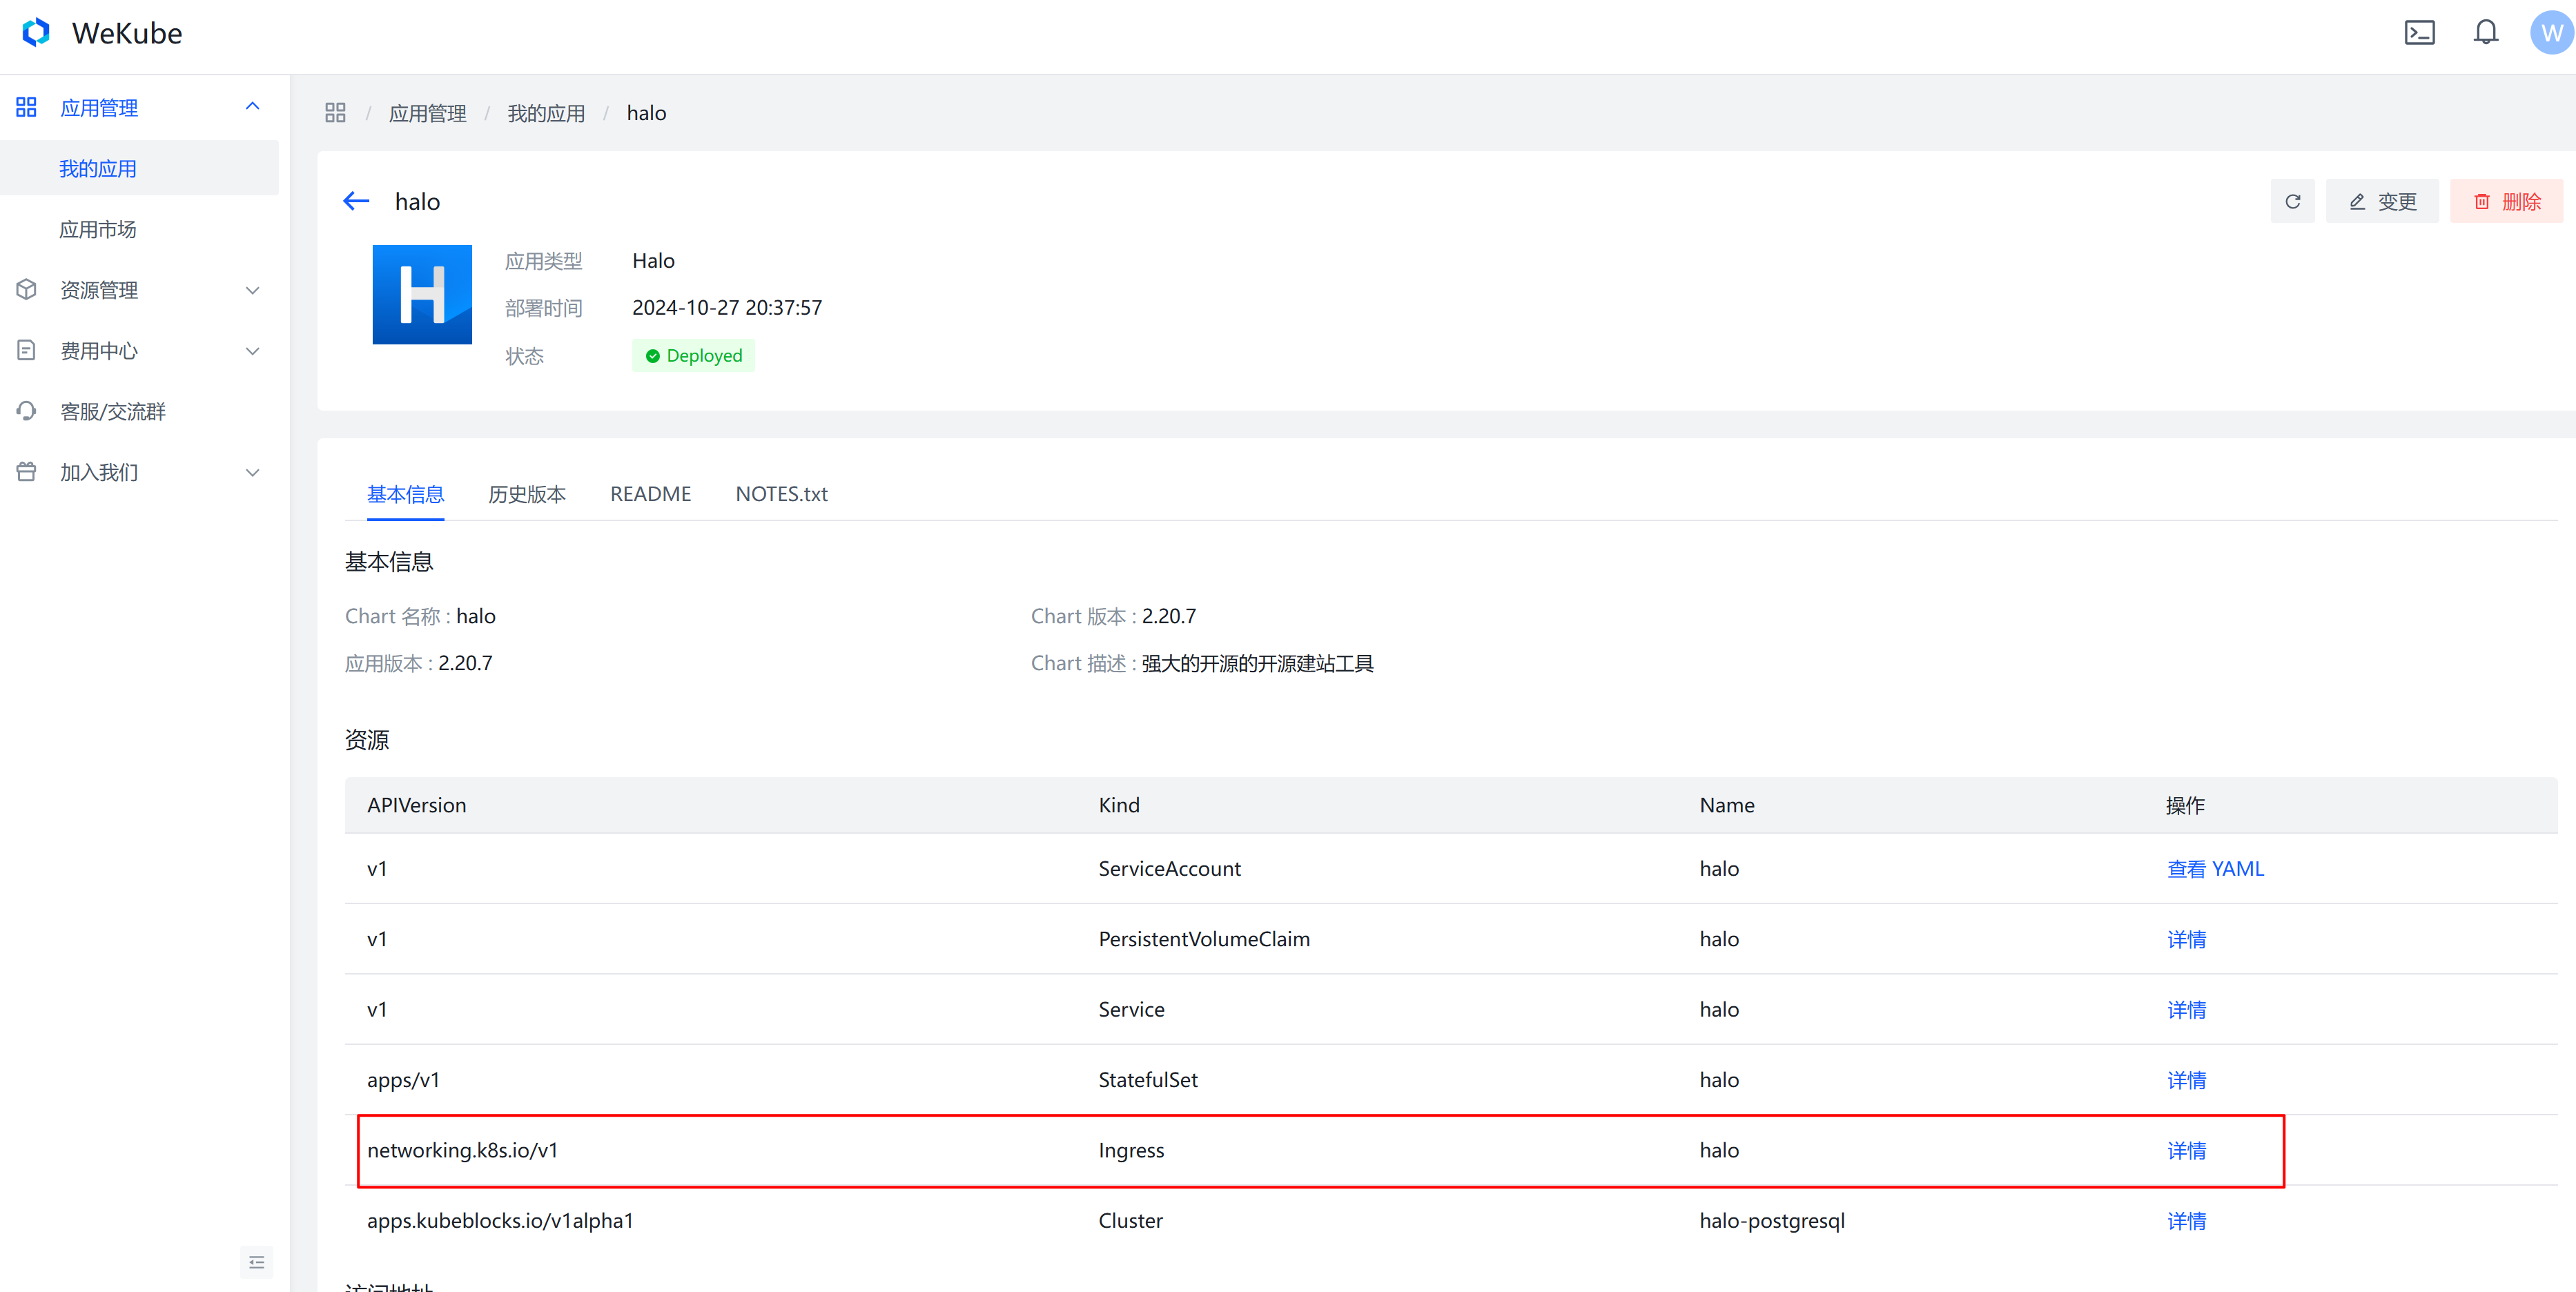The image size is (2576, 1292).
Task: Click the 资源管理 cube icon
Action: (26, 290)
